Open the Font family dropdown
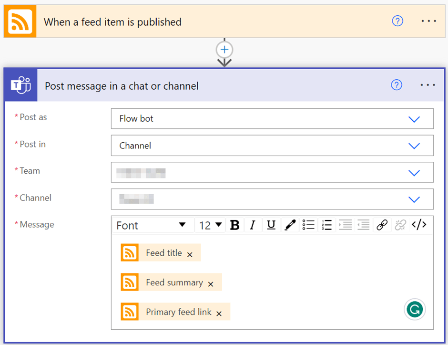This screenshot has height=345, width=448. coord(153,225)
